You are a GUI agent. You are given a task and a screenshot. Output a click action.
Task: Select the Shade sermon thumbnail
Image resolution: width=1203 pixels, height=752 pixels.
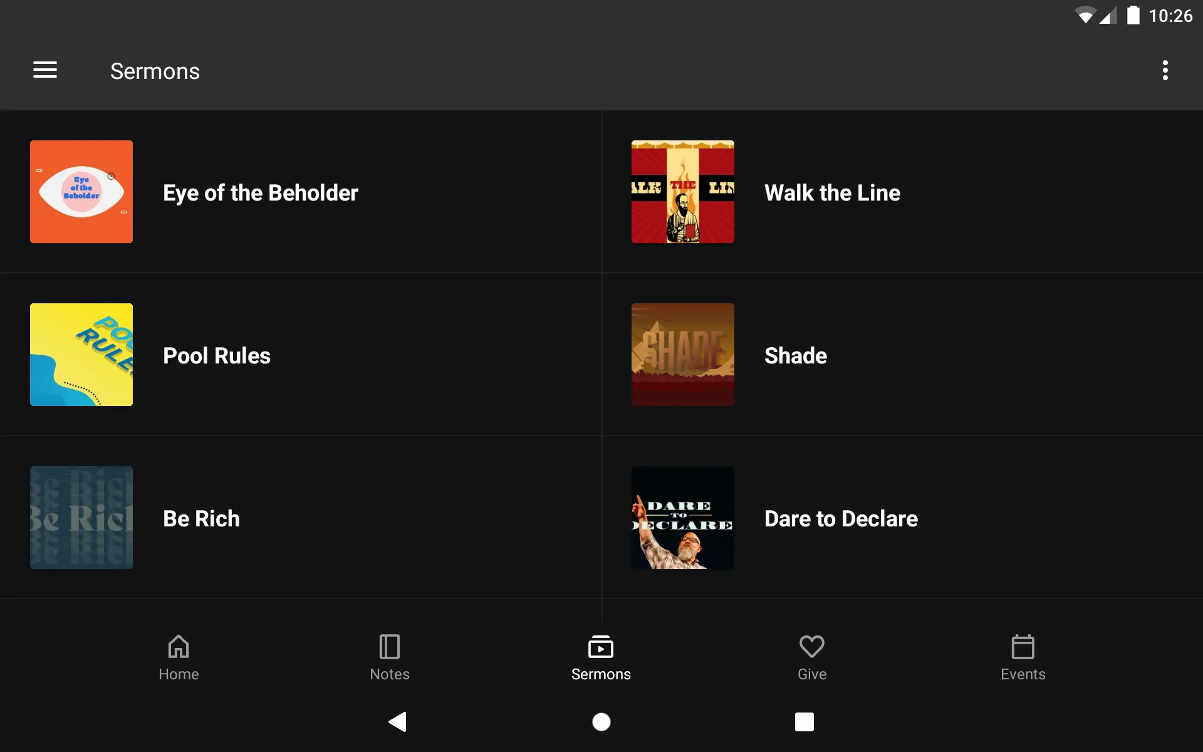(682, 354)
